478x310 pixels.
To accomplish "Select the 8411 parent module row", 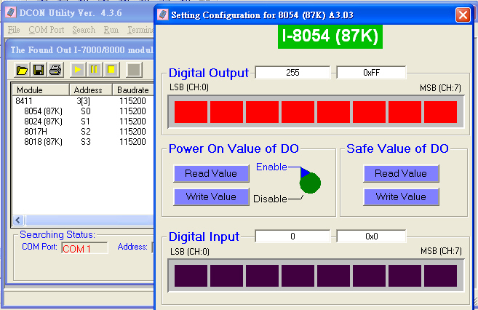I will (24, 100).
